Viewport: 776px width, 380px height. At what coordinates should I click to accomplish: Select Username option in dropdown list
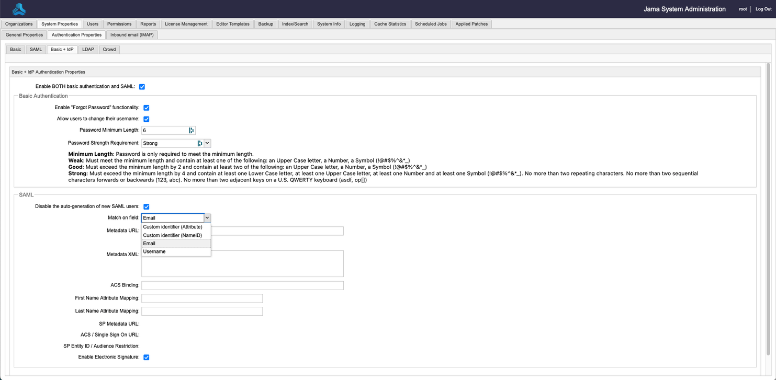coord(176,251)
